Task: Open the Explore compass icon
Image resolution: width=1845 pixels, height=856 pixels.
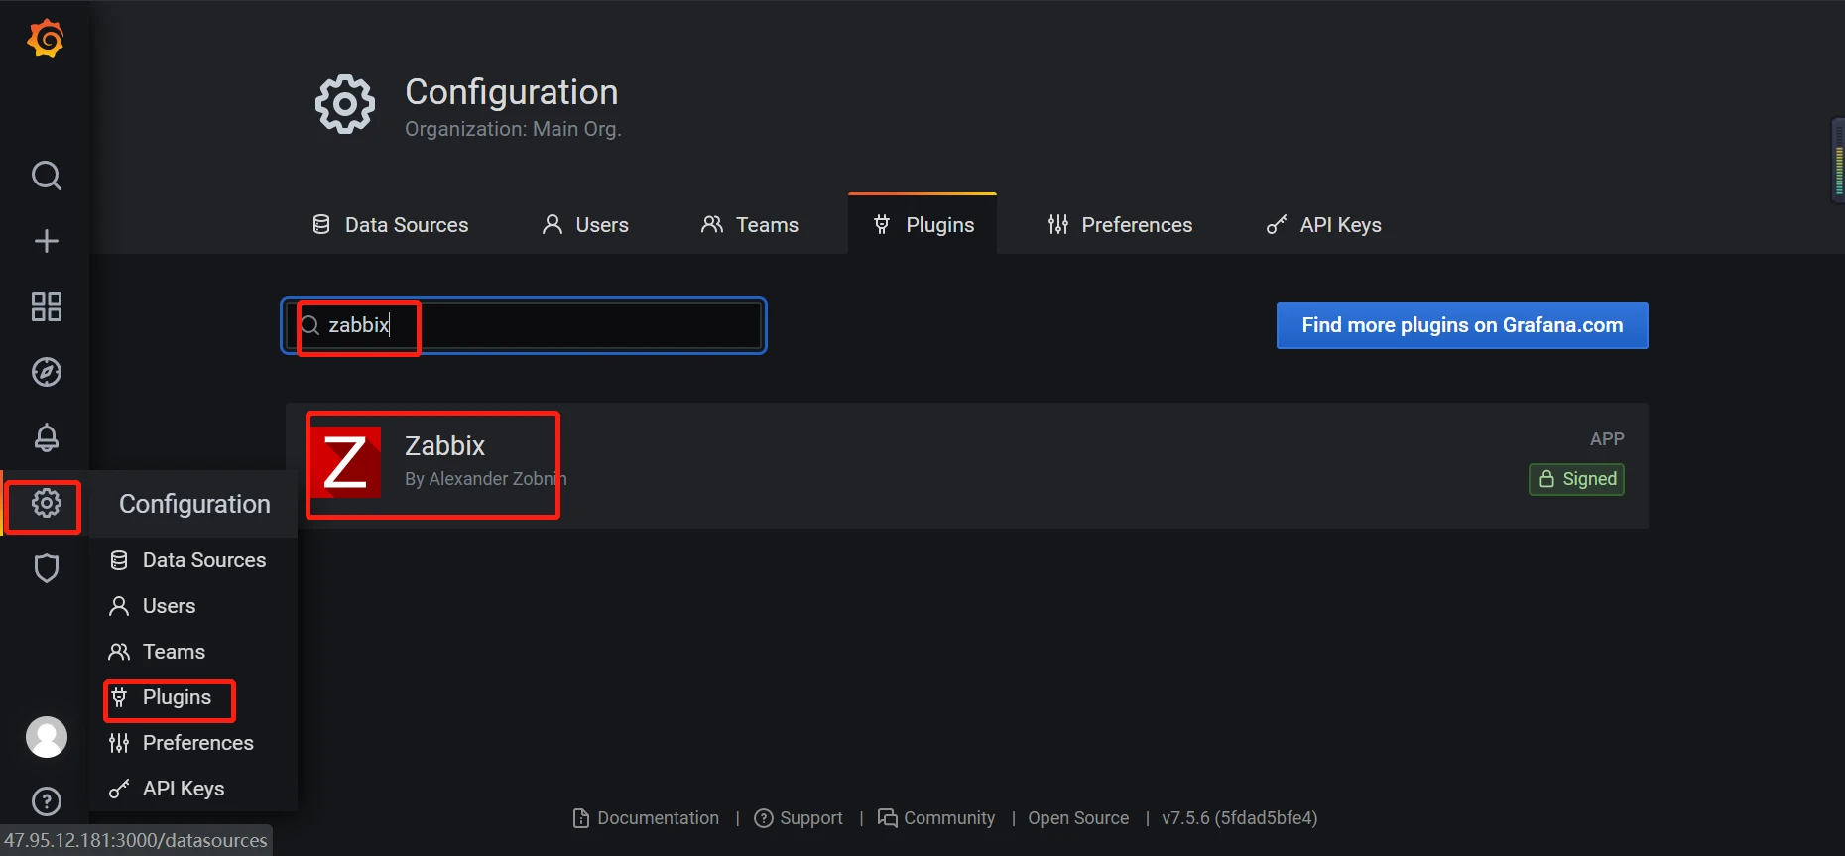Action: pyautogui.click(x=47, y=372)
